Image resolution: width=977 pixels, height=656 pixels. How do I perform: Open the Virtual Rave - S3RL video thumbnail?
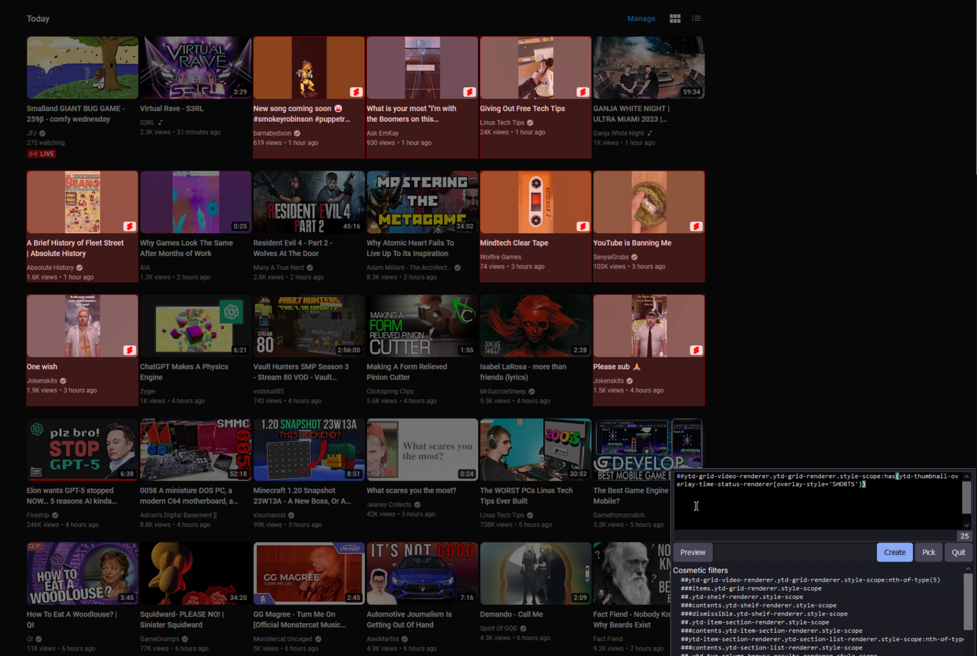pos(195,68)
